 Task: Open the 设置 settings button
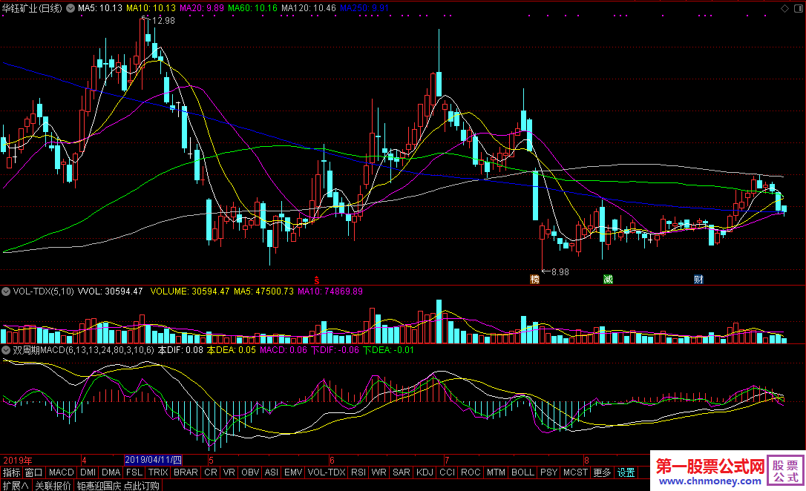[x=626, y=472]
